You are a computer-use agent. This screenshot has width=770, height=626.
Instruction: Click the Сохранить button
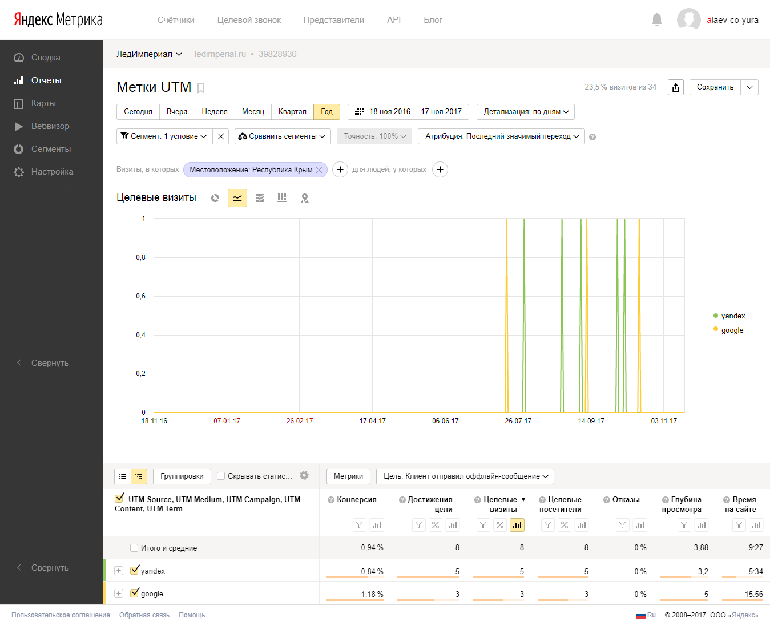[x=715, y=87]
